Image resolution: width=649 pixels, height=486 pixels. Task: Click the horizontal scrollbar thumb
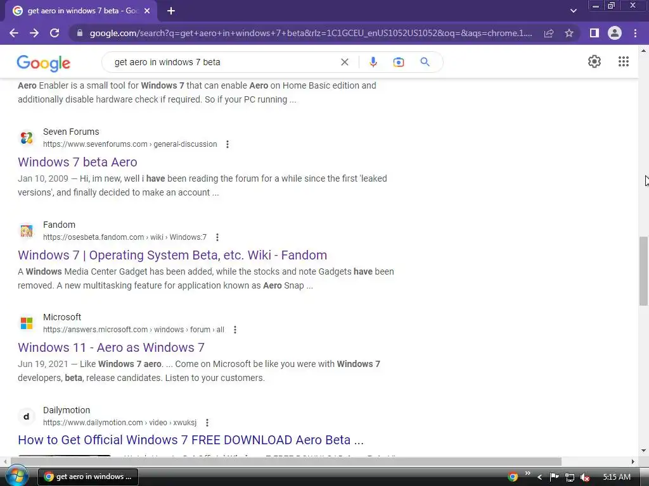(286, 461)
